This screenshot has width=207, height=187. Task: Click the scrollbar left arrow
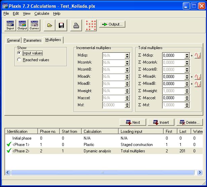(8, 172)
